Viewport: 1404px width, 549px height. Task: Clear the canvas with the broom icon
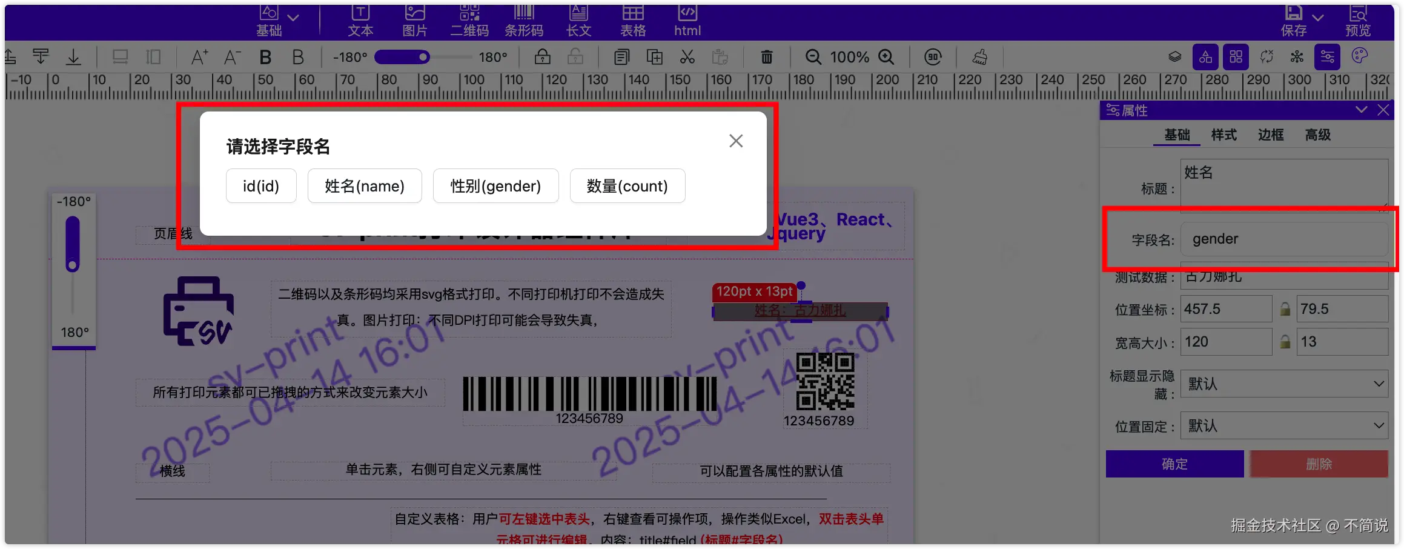(980, 57)
